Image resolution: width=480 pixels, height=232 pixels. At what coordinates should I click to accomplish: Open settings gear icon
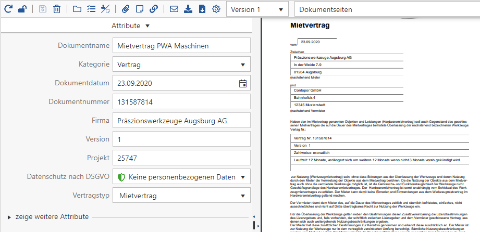point(216,9)
